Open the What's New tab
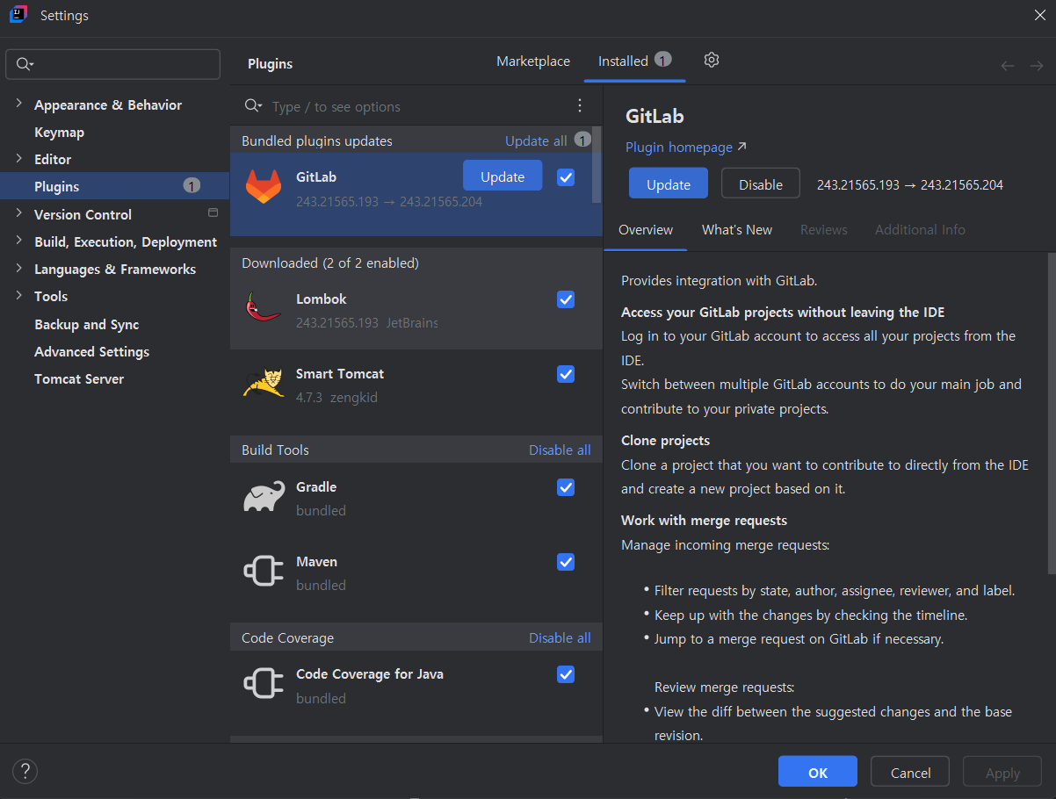 pos(737,230)
